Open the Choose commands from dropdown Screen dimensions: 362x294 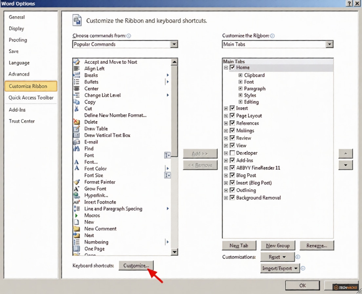[x=174, y=44]
